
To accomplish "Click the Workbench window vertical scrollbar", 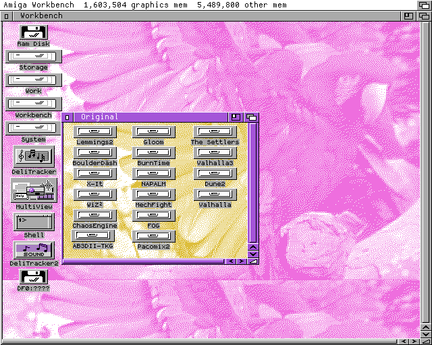I will pos(426,172).
